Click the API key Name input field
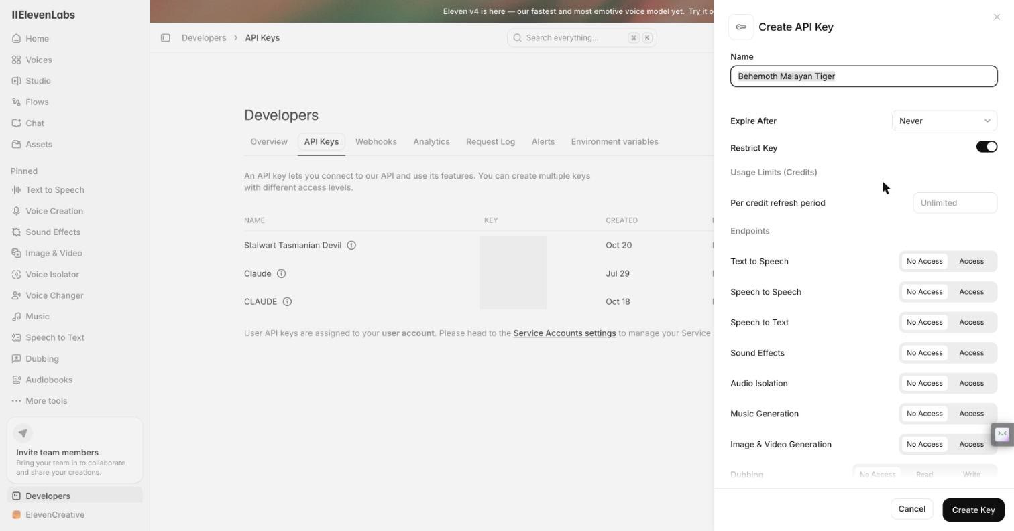1014x531 pixels. click(864, 76)
